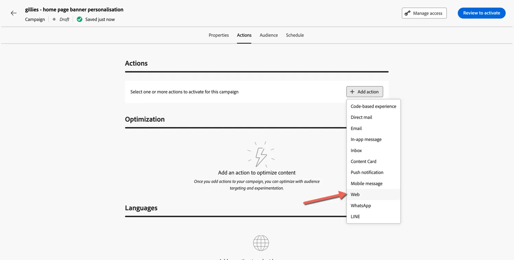Select Direct mail action
514x260 pixels.
click(374, 117)
